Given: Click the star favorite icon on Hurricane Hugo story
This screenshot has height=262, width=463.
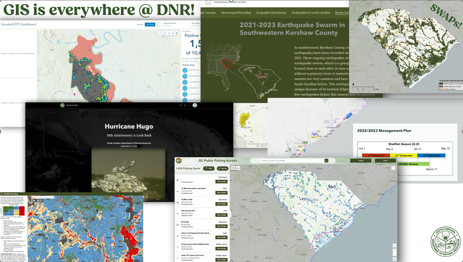Looking at the screenshot, I should (181, 105).
